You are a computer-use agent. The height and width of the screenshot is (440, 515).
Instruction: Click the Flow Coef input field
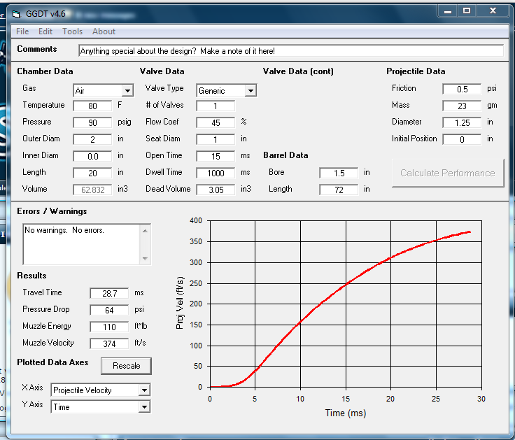coord(215,122)
